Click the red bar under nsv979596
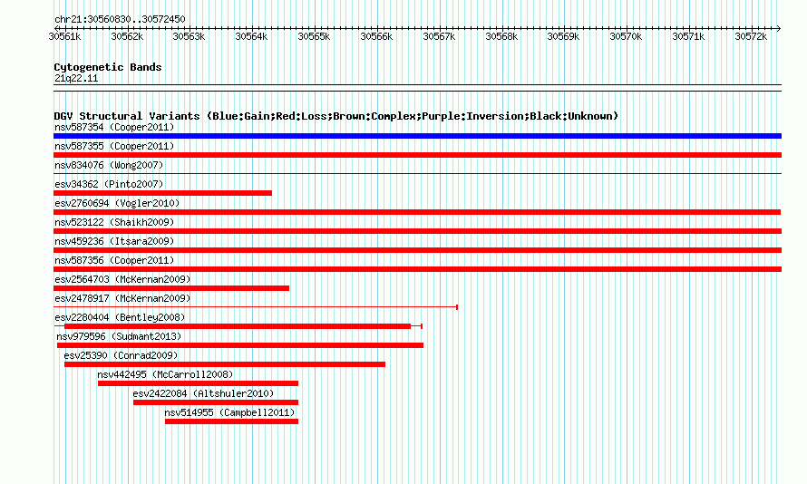This screenshot has width=807, height=484. (240, 345)
